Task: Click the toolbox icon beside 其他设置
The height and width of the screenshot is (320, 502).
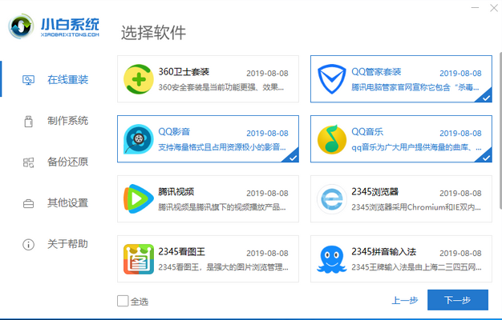Action: [x=29, y=203]
